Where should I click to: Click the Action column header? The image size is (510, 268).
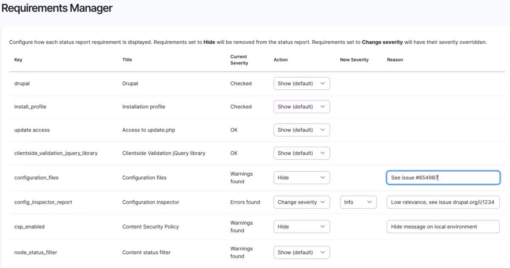[280, 60]
